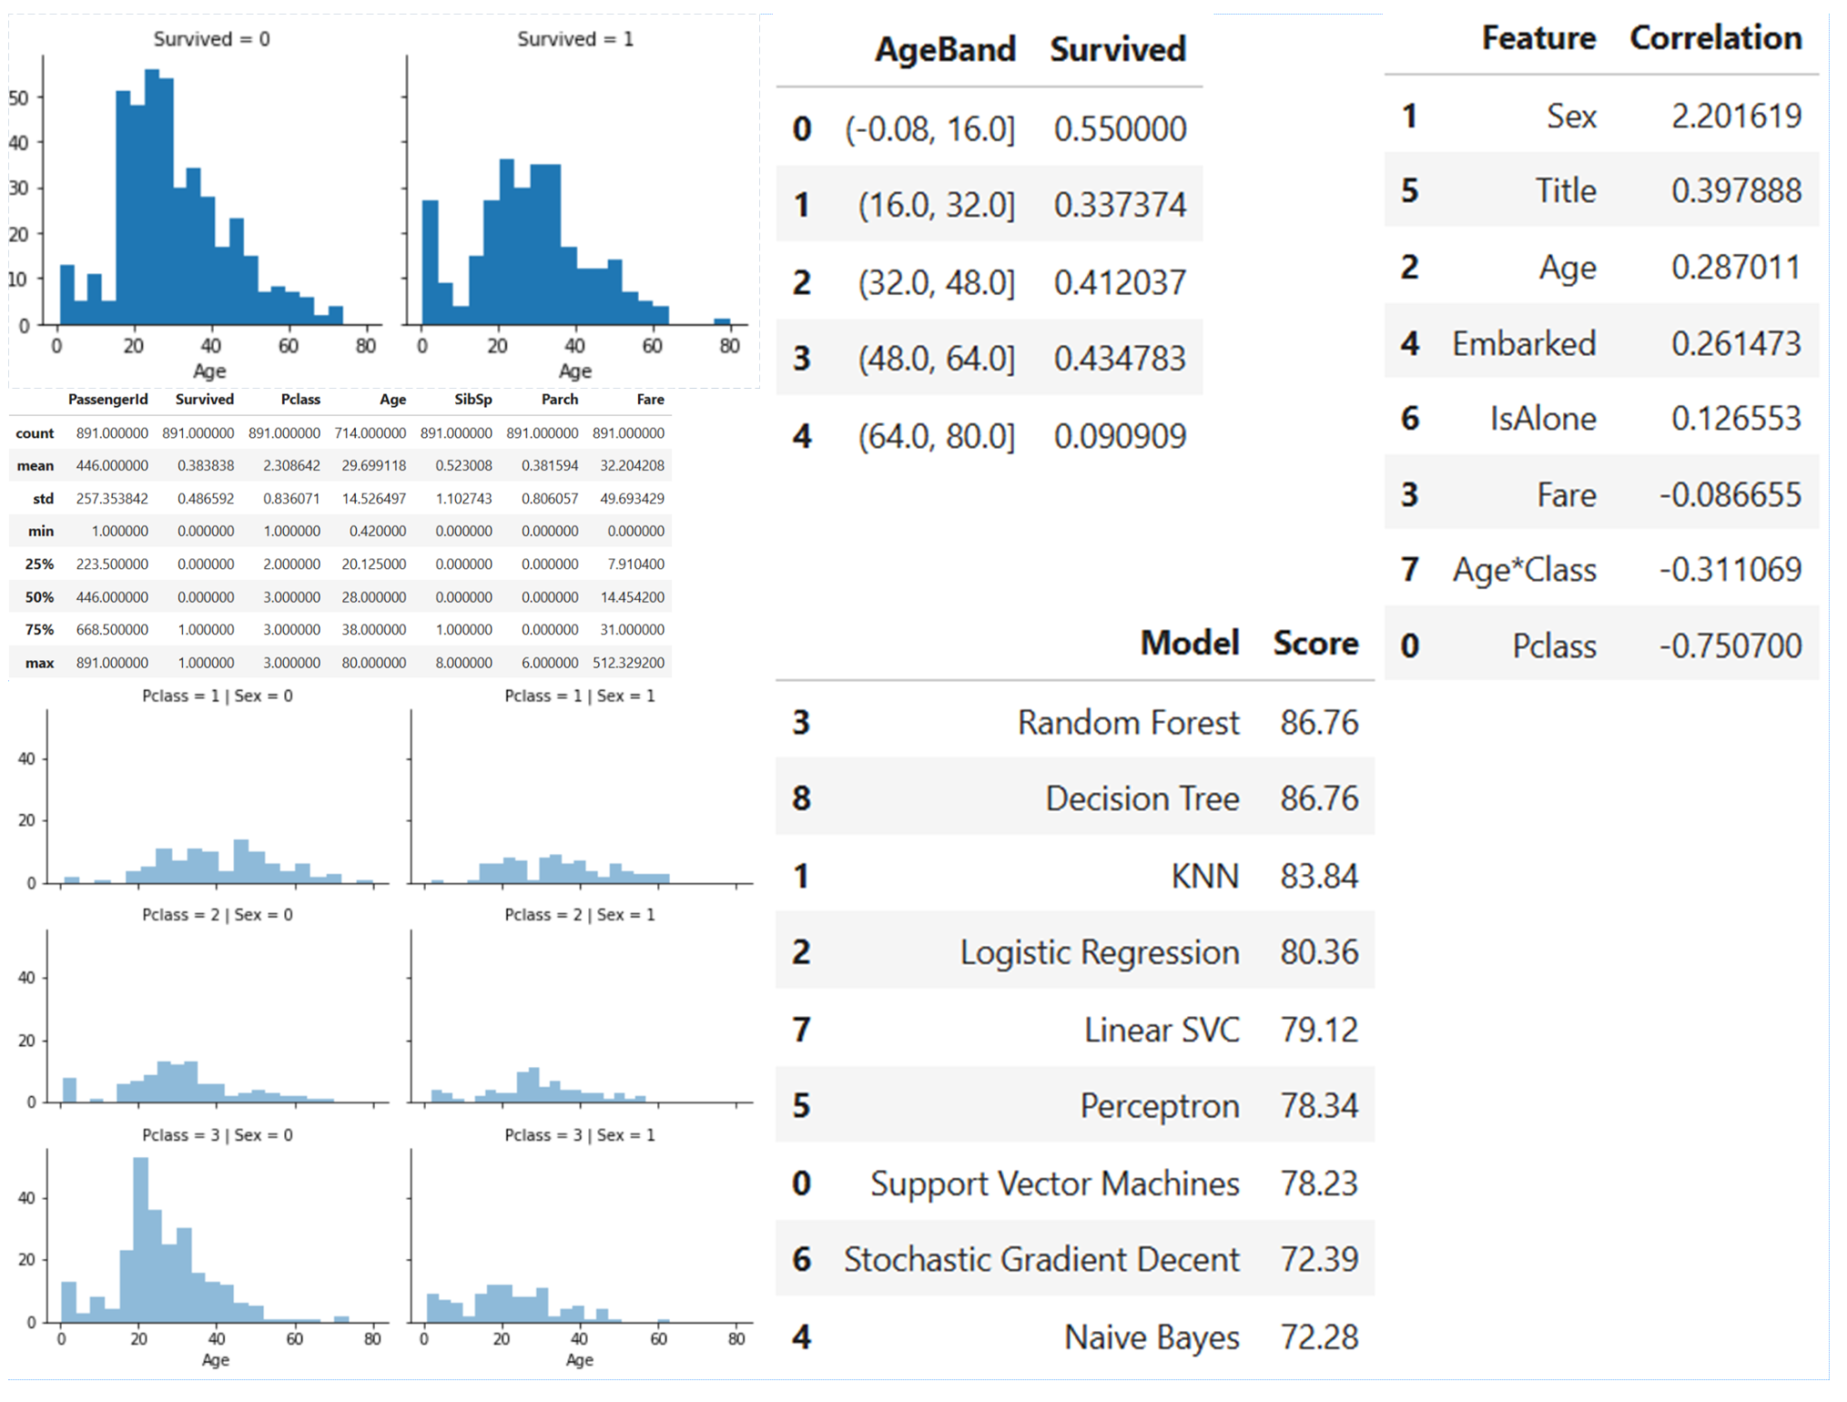Select the KNN model name
Screen dimensions: 1847x1402
1204,876
